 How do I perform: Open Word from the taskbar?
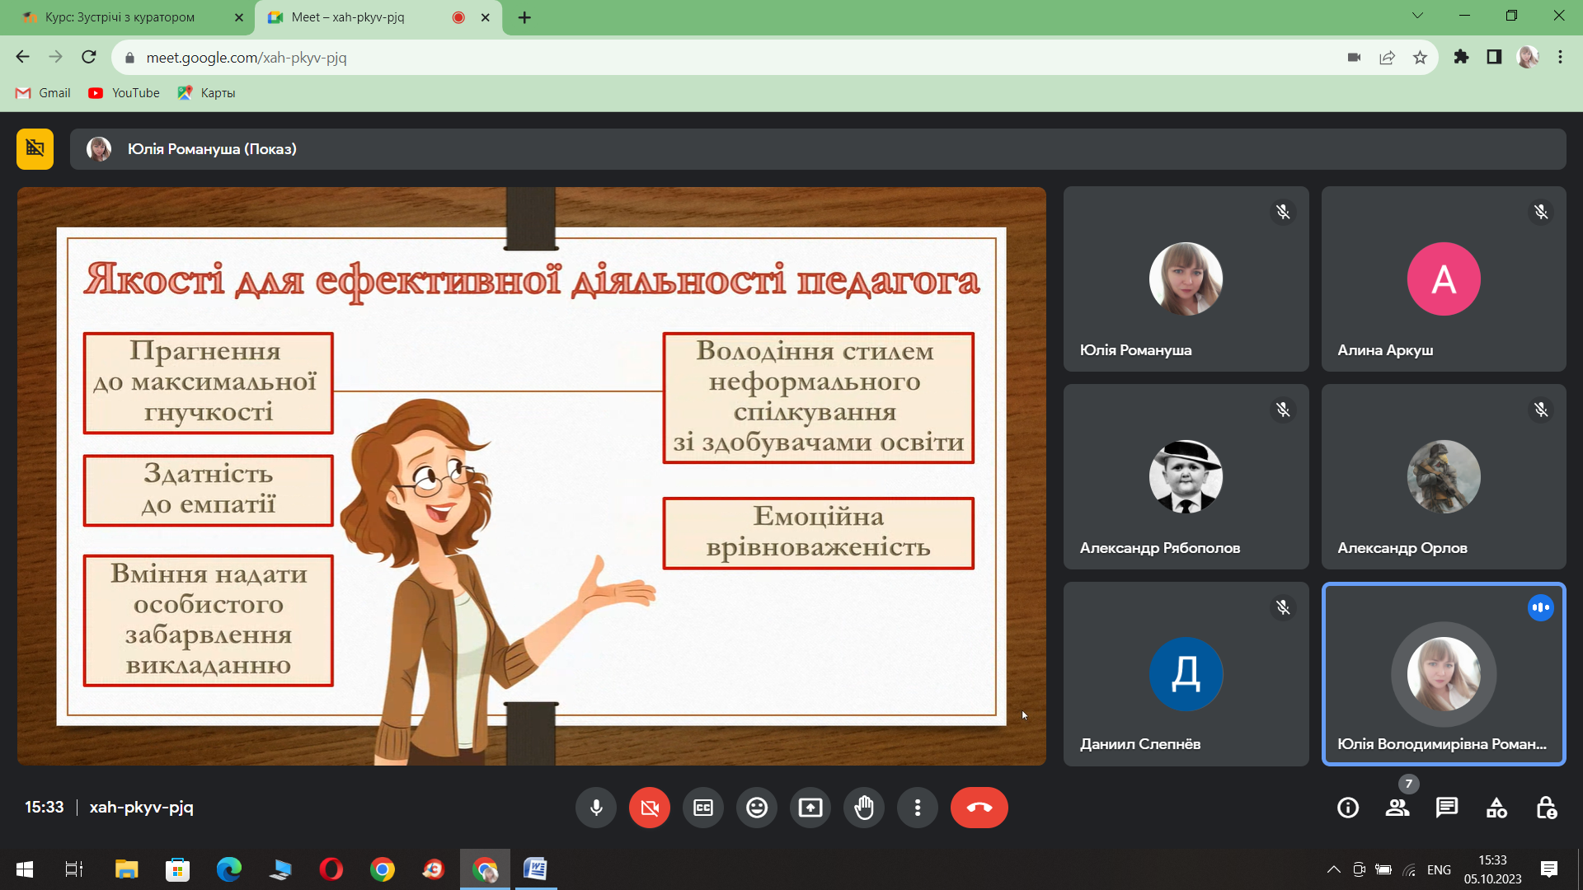pyautogui.click(x=536, y=869)
